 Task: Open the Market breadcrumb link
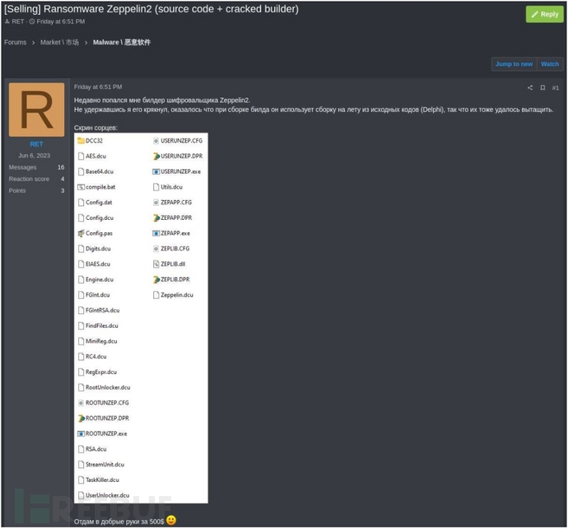[x=61, y=42]
